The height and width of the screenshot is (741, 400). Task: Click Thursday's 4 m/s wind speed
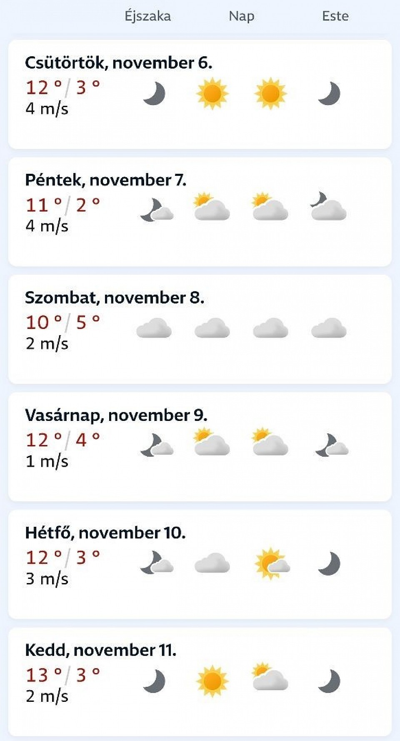tap(47, 109)
